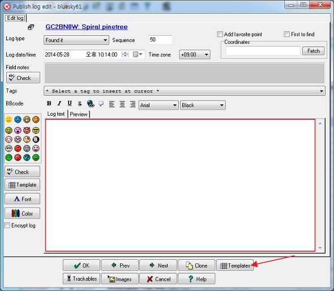The height and width of the screenshot is (291, 334).
Task: Align log text to the right
Action: click(x=132, y=104)
